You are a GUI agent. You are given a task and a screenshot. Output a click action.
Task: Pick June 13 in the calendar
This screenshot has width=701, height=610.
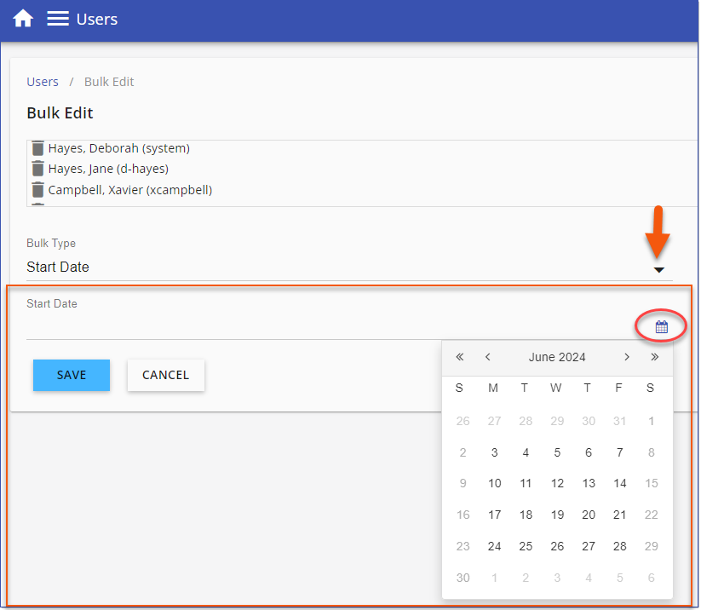(589, 483)
